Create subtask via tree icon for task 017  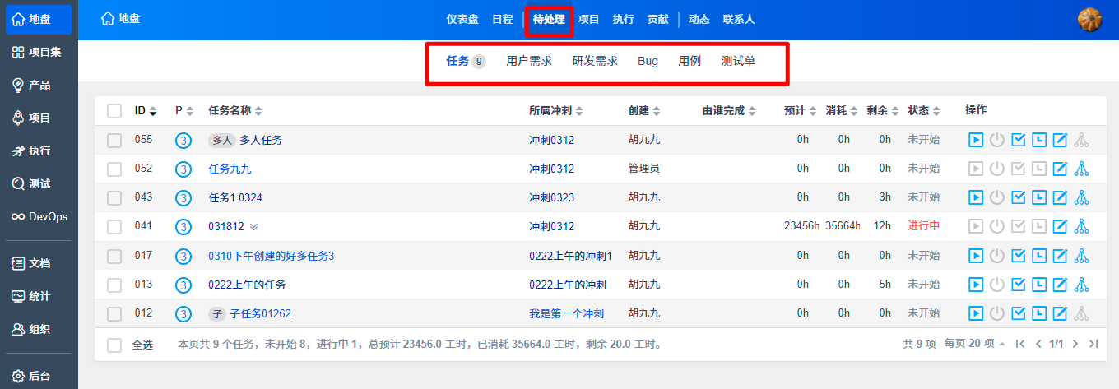pos(1082,256)
